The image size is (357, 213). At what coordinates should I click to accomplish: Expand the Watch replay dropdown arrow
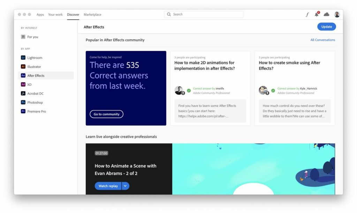click(x=126, y=186)
